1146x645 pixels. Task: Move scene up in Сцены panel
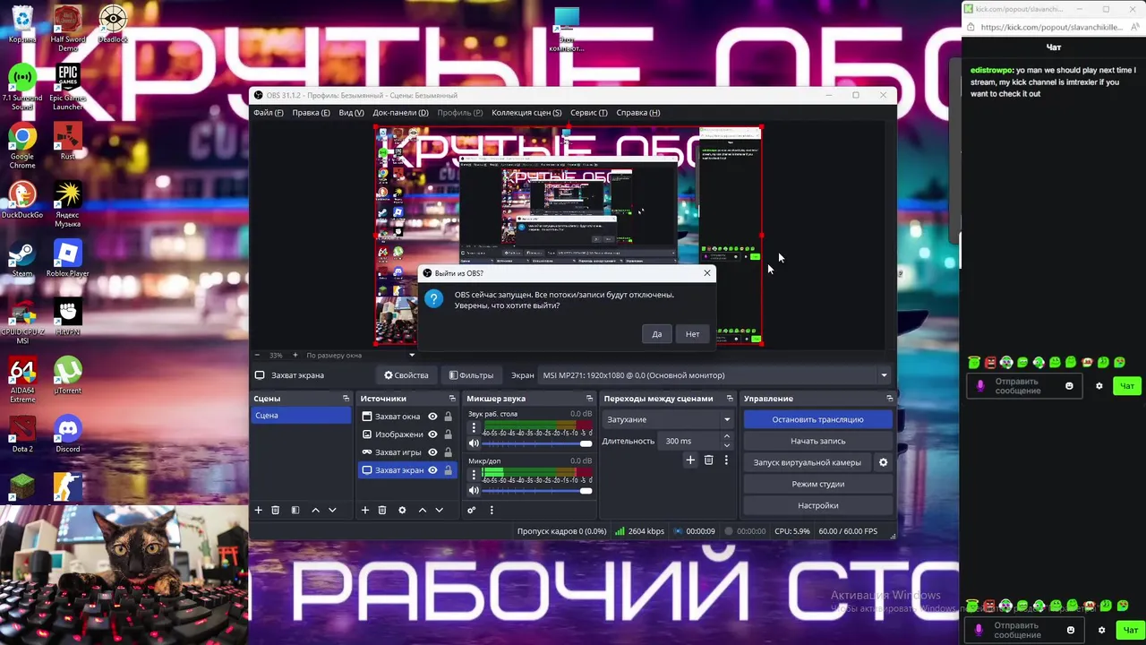[x=315, y=510]
